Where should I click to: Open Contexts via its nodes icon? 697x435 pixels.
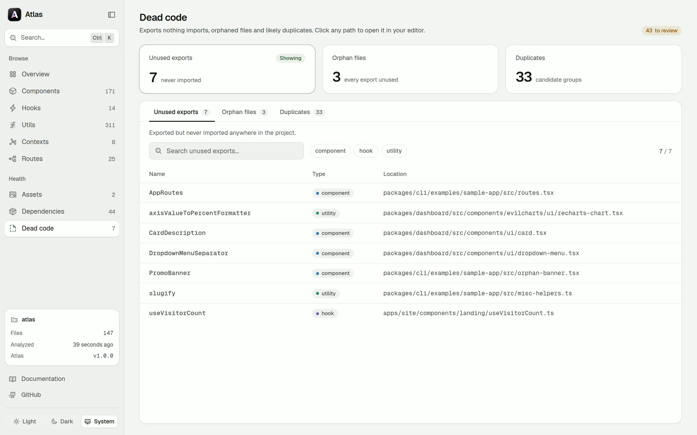[13, 142]
